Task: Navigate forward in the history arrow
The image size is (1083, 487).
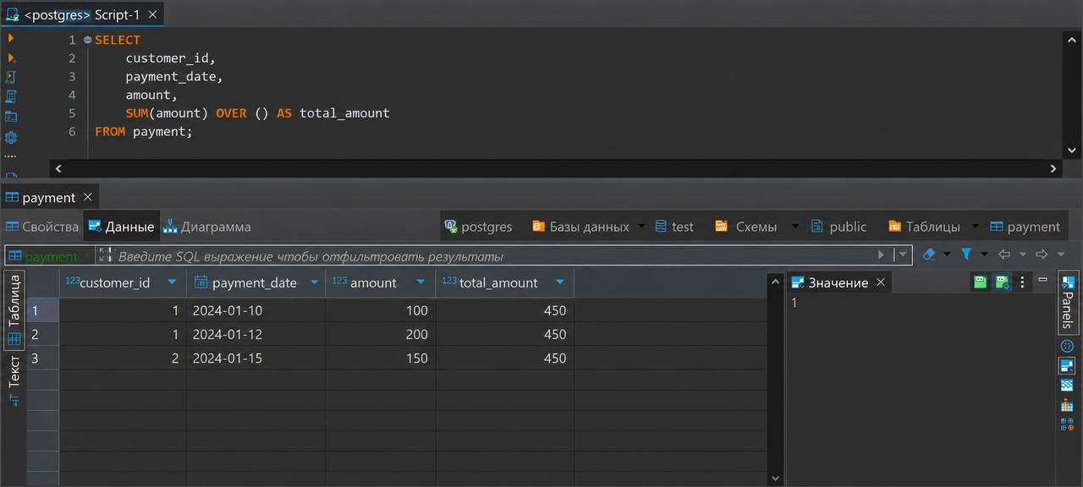Action: click(x=1042, y=254)
